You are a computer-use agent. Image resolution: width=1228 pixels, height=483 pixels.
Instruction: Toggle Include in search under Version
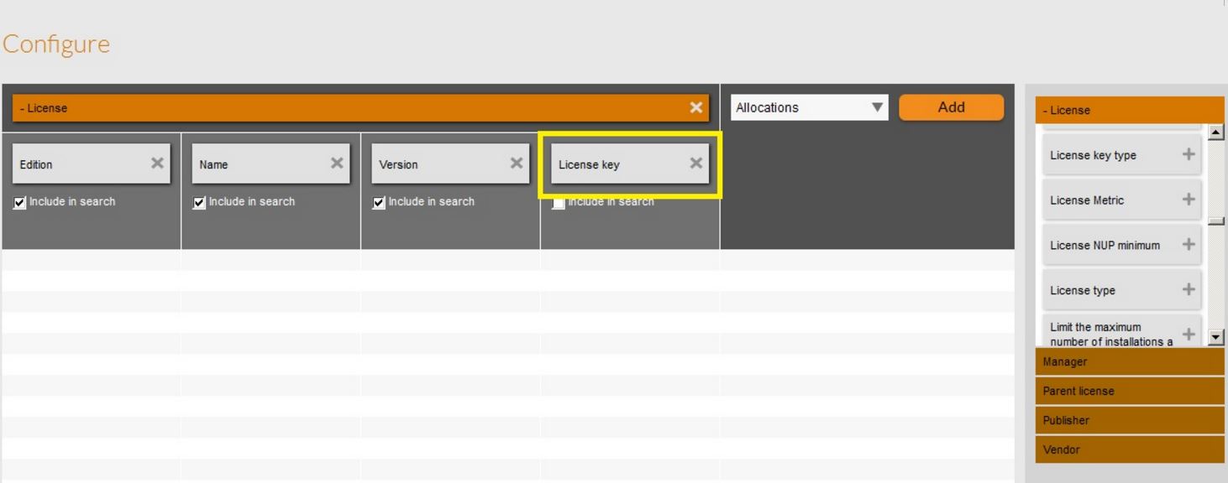[379, 202]
